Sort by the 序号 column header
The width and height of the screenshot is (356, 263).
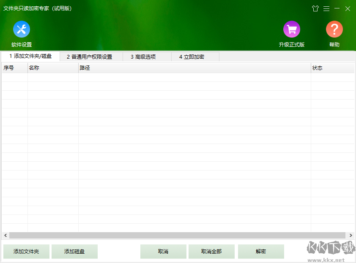pos(15,68)
